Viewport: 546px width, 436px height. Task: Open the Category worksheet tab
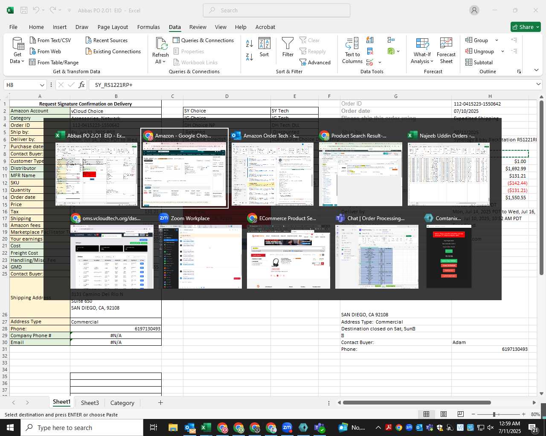122,403
